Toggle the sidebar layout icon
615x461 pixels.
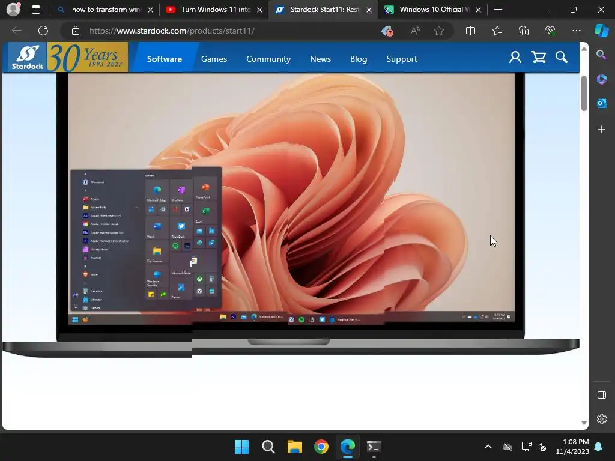601,395
